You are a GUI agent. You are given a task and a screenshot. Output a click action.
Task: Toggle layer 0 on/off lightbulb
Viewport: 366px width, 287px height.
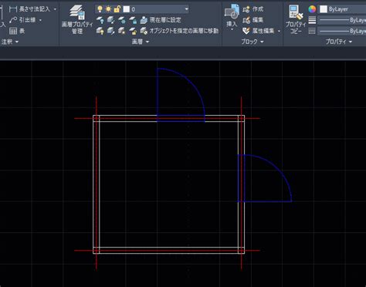tap(100, 9)
